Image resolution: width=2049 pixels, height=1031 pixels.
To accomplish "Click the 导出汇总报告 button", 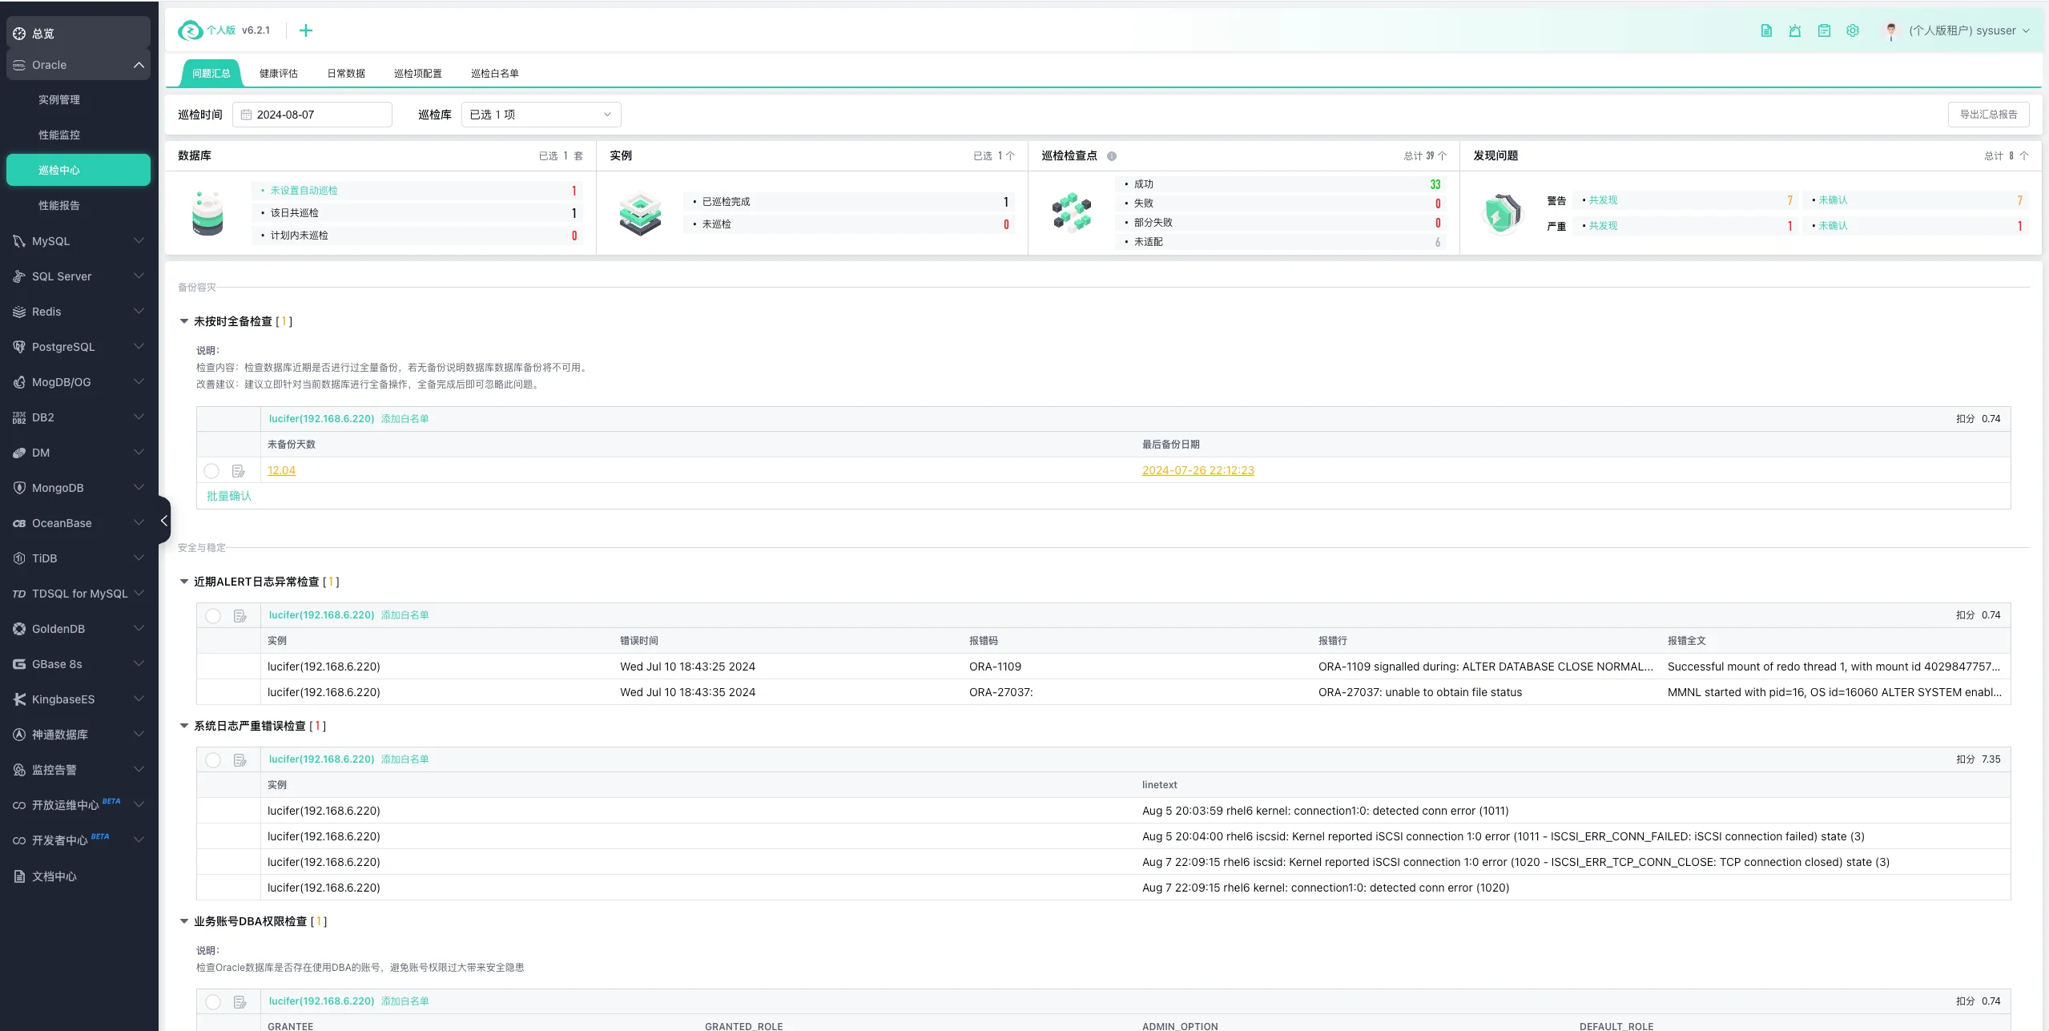I will tap(1988, 115).
